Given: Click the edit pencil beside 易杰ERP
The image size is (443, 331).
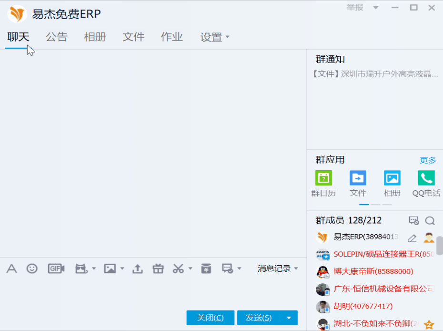Looking at the screenshot, I should [x=412, y=238].
